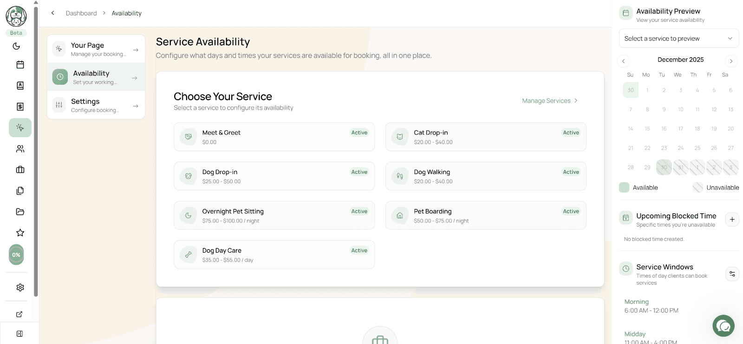
Task: Click Dashboard in the breadcrumb
Action: (81, 13)
